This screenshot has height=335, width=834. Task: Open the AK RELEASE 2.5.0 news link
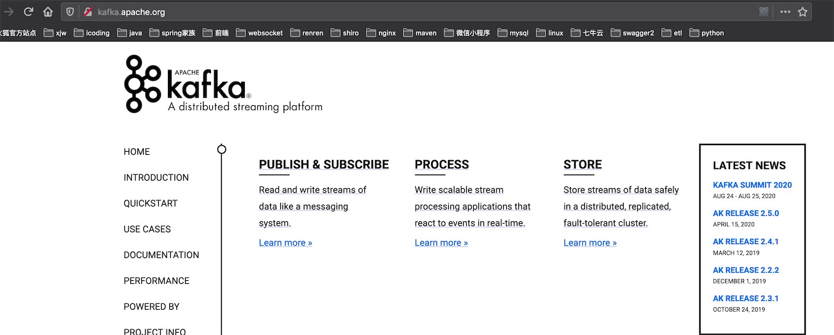pyautogui.click(x=745, y=213)
